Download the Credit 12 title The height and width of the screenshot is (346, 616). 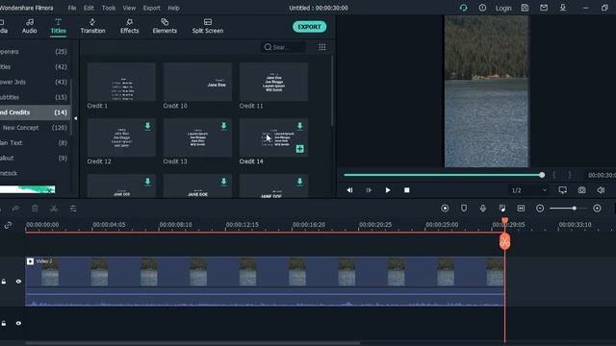[x=147, y=126]
